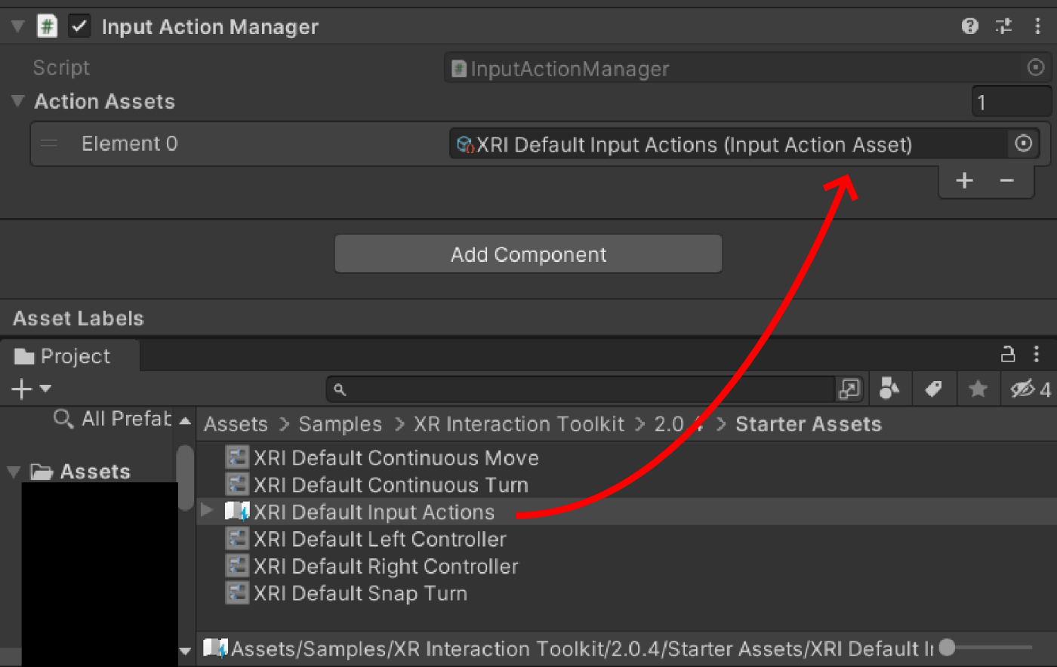This screenshot has width=1057, height=667.
Task: Select the Assets folder in the tree
Action: pyautogui.click(x=81, y=472)
